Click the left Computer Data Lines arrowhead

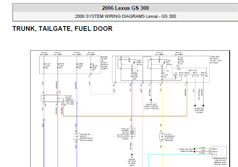(195, 106)
